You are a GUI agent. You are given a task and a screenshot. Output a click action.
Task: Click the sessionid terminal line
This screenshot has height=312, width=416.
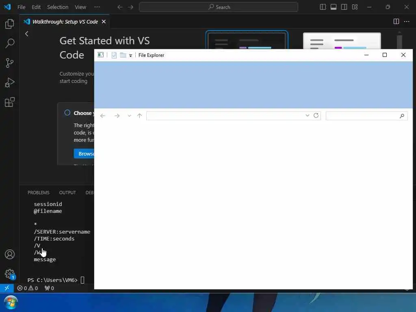tap(48, 204)
